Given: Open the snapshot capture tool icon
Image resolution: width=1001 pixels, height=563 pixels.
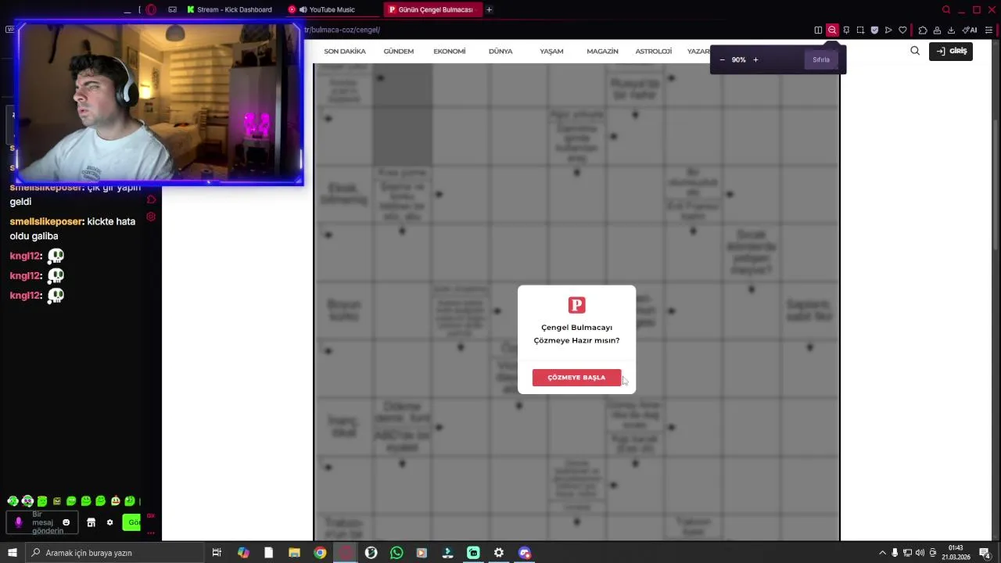Looking at the screenshot, I should 860,30.
